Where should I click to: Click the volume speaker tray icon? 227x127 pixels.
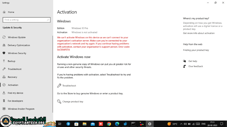(x=185, y=124)
